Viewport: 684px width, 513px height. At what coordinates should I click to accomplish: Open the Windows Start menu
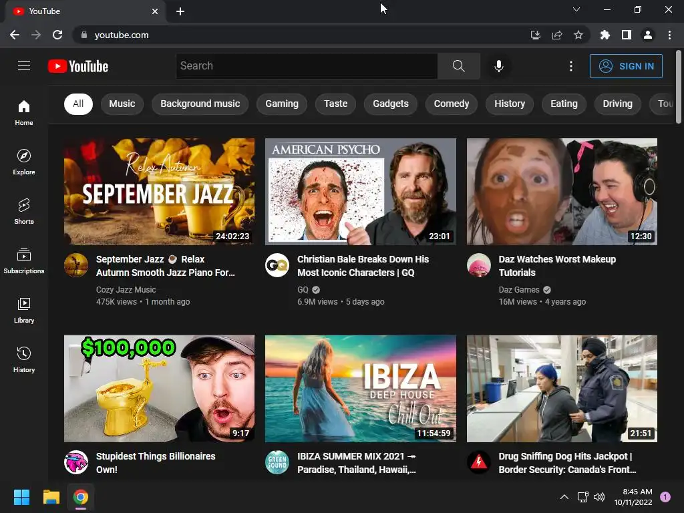pyautogui.click(x=21, y=497)
